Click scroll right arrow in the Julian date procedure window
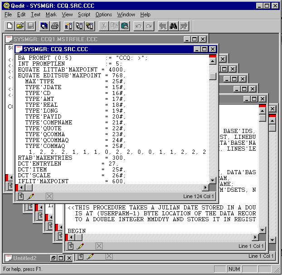This screenshot has width=282, height=275. point(255,237)
